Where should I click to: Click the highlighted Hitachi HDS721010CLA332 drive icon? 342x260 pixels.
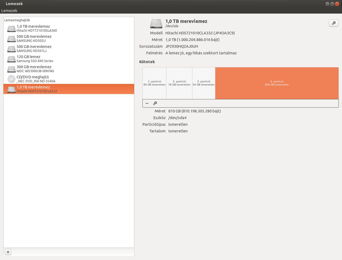click(x=11, y=89)
